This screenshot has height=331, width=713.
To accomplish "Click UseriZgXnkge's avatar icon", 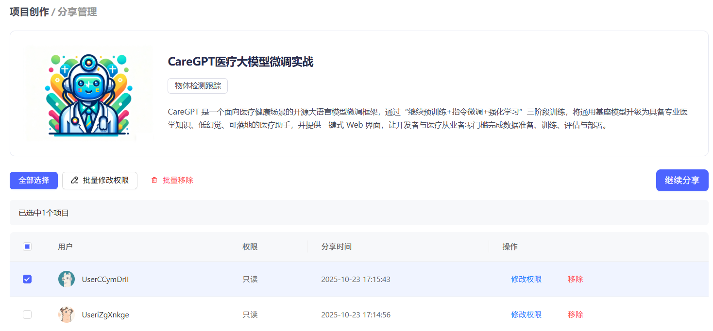I will click(x=67, y=314).
